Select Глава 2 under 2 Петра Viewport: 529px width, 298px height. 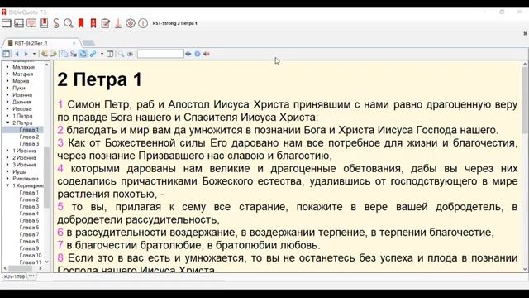point(29,137)
